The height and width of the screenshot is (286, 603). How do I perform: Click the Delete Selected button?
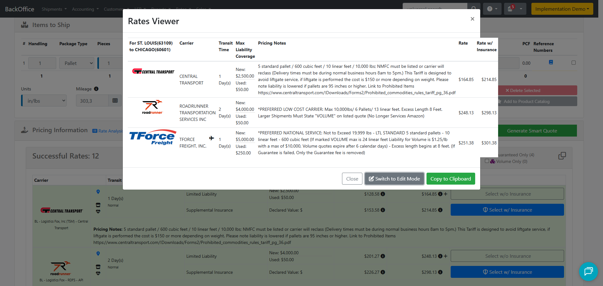(x=538, y=90)
